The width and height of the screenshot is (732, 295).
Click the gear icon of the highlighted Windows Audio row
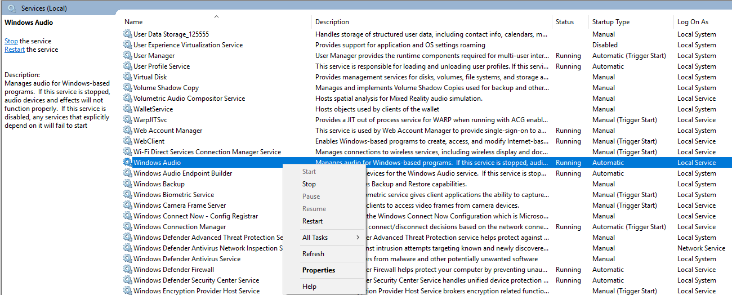(128, 163)
